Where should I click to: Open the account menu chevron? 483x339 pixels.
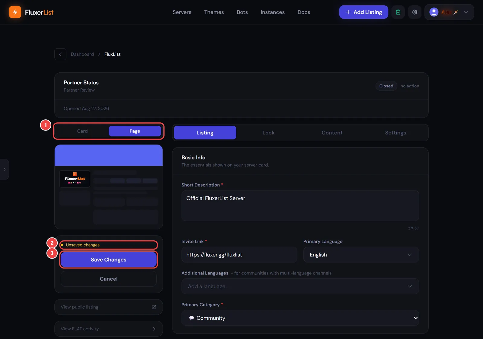click(466, 12)
